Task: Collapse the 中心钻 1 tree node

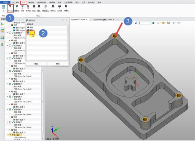Action: coord(7,135)
